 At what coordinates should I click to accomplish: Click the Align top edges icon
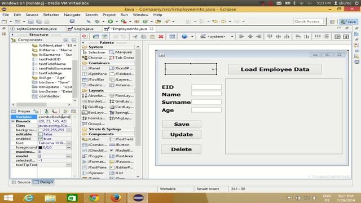pyautogui.click(x=270, y=37)
